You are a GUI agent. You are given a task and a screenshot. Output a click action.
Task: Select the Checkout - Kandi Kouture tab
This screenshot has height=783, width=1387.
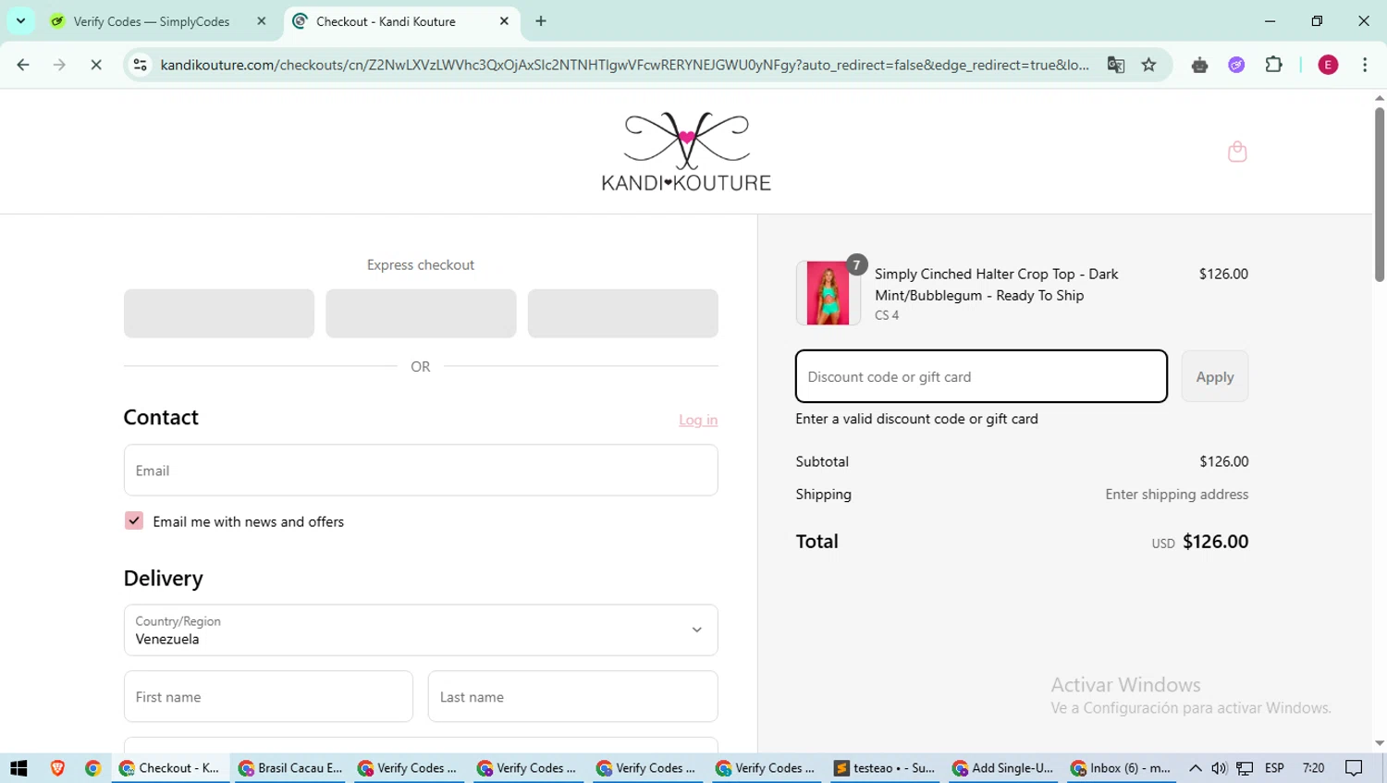click(386, 21)
